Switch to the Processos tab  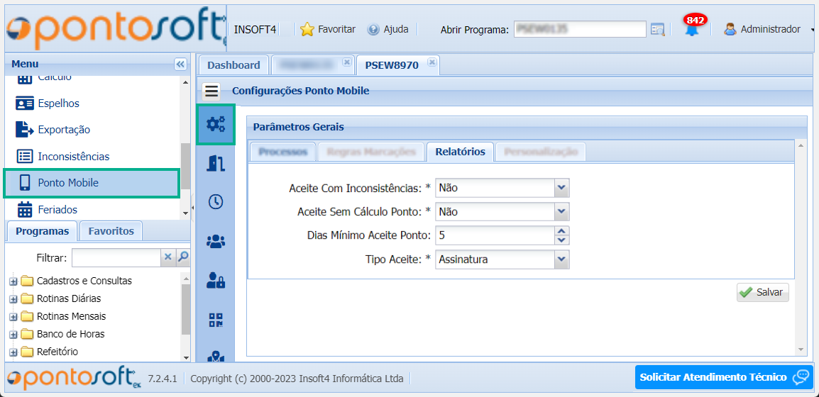point(282,152)
